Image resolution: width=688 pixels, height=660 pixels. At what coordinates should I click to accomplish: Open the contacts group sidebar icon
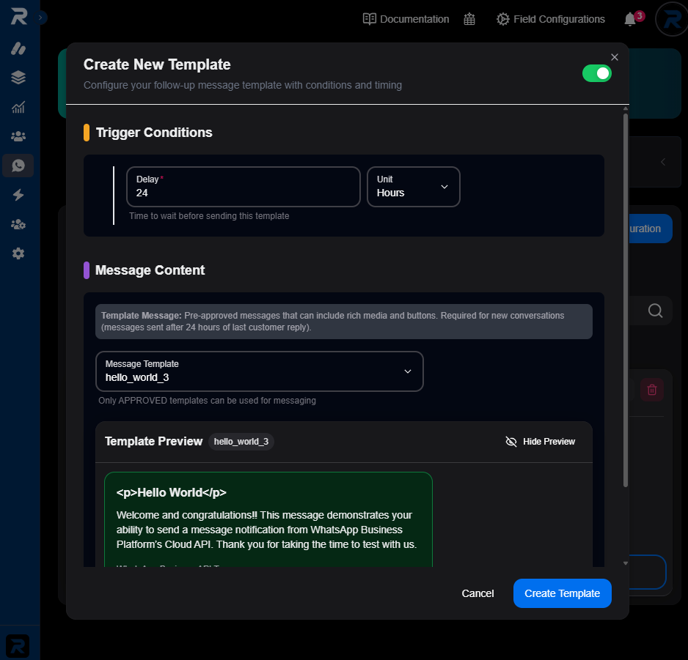[18, 136]
